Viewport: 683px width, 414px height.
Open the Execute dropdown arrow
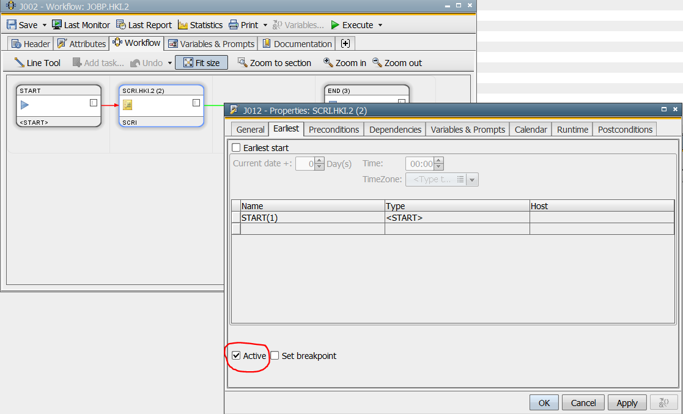click(380, 25)
